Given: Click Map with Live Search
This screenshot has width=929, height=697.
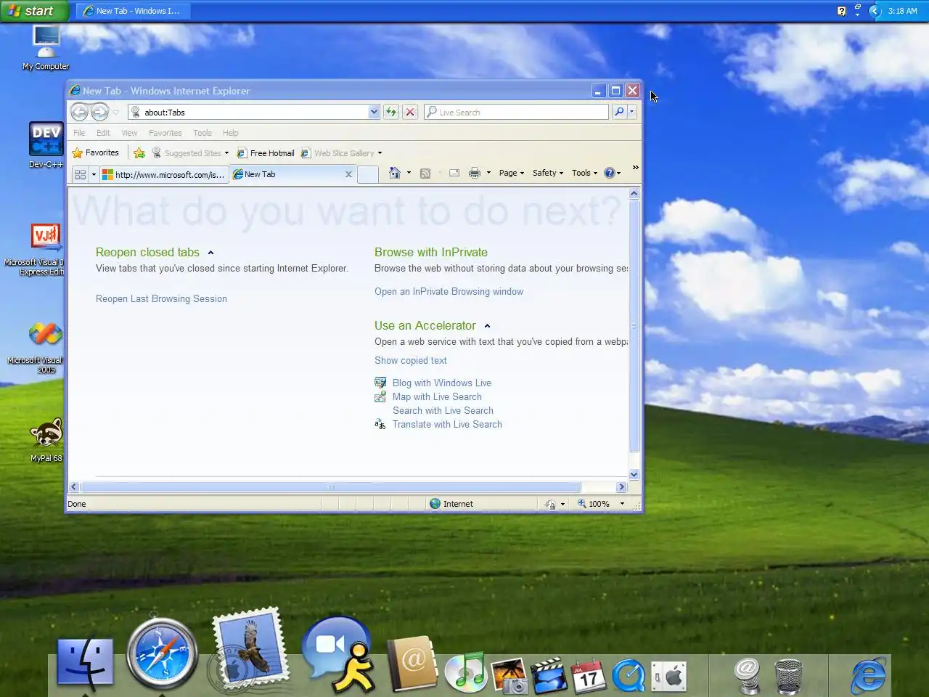Looking at the screenshot, I should (437, 397).
